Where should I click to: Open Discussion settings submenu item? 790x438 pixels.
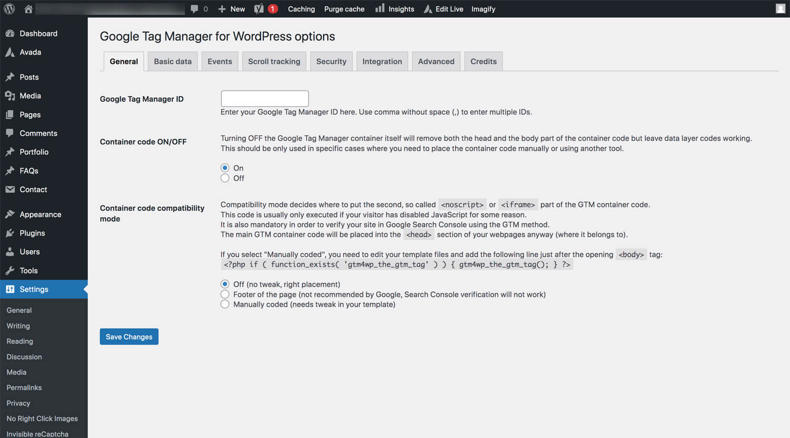24,357
